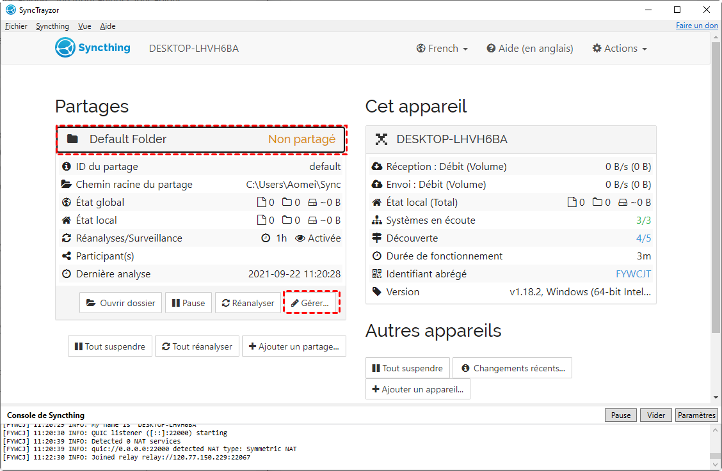Click the home icon next to État local in Partages
Image resolution: width=722 pixels, height=471 pixels.
pos(67,220)
